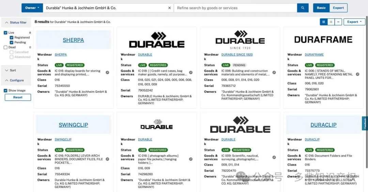This screenshot has height=192, width=368.
Task: Click the PENDING status badge
Action: click(x=239, y=65)
